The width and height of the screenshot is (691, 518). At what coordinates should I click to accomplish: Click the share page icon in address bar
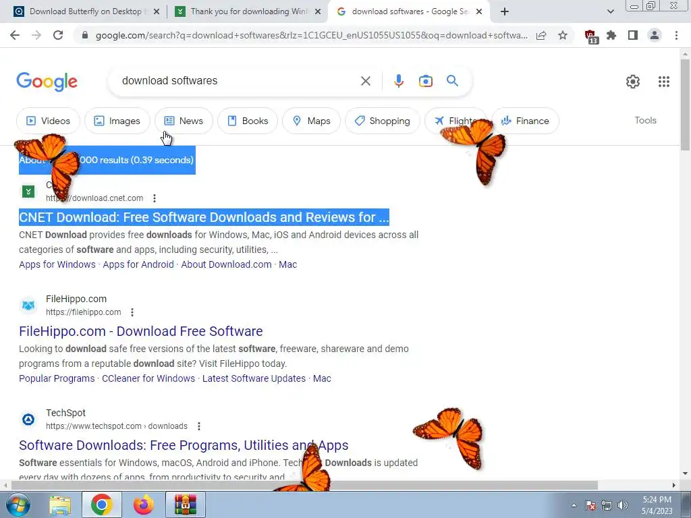[x=541, y=35]
